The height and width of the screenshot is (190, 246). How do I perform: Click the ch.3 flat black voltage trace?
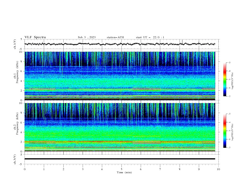coord(120,159)
